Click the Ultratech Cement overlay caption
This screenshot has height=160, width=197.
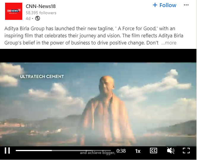point(42,76)
